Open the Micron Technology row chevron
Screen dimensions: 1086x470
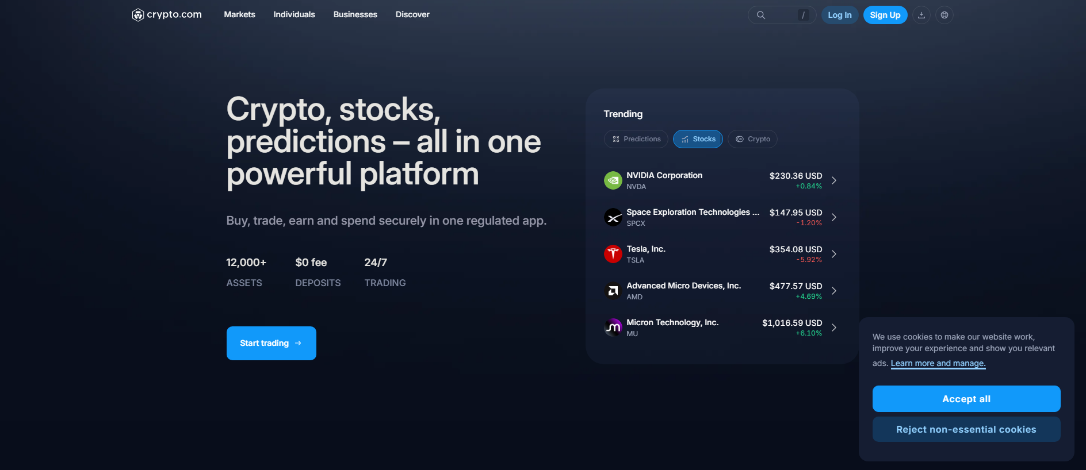834,328
